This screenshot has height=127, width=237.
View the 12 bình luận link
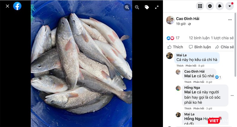pos(199,38)
